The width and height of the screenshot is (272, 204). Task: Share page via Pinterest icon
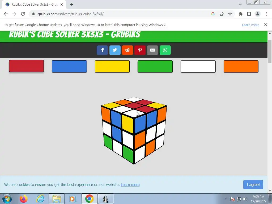[140, 50]
